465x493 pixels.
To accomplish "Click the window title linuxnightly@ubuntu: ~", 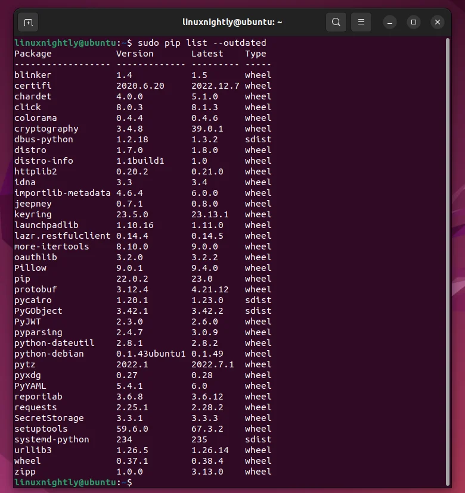I will point(232,22).
